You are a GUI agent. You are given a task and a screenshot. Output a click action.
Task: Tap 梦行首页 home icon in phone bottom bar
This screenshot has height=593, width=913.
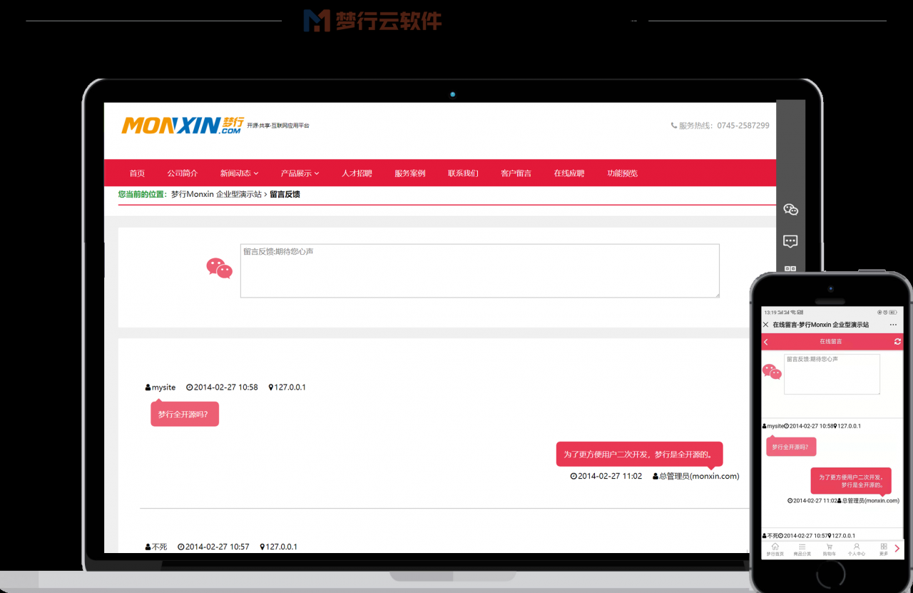(775, 547)
